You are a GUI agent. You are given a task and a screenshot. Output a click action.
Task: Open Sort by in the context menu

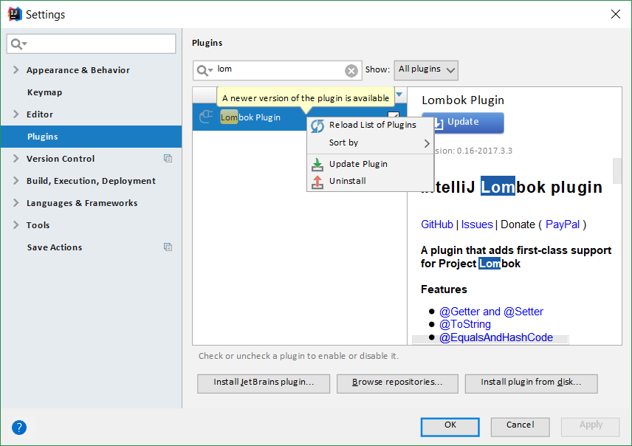(370, 143)
